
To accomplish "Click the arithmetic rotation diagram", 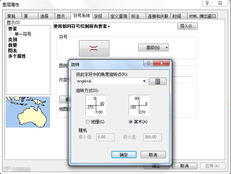I will [139, 105].
